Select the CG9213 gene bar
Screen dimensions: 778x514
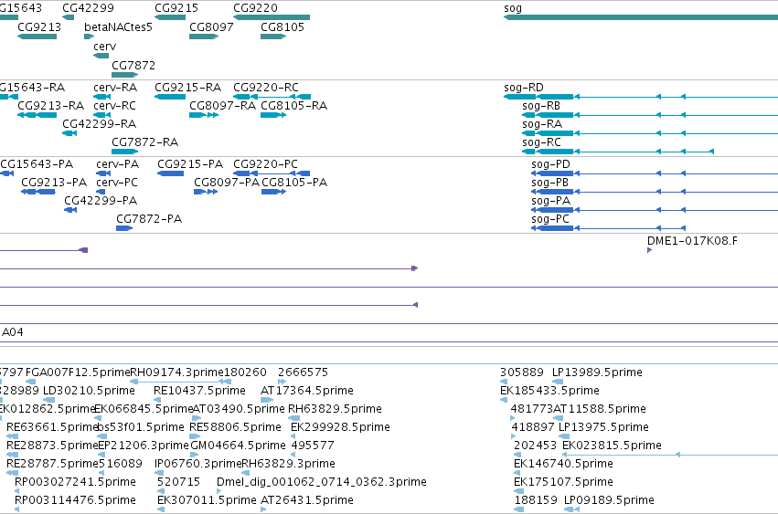click(37, 37)
